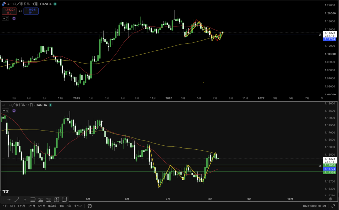
Task: Select the trend line drawing tool
Action: [x=17, y=200]
